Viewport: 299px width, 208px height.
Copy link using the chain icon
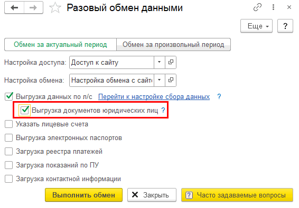point(257,7)
